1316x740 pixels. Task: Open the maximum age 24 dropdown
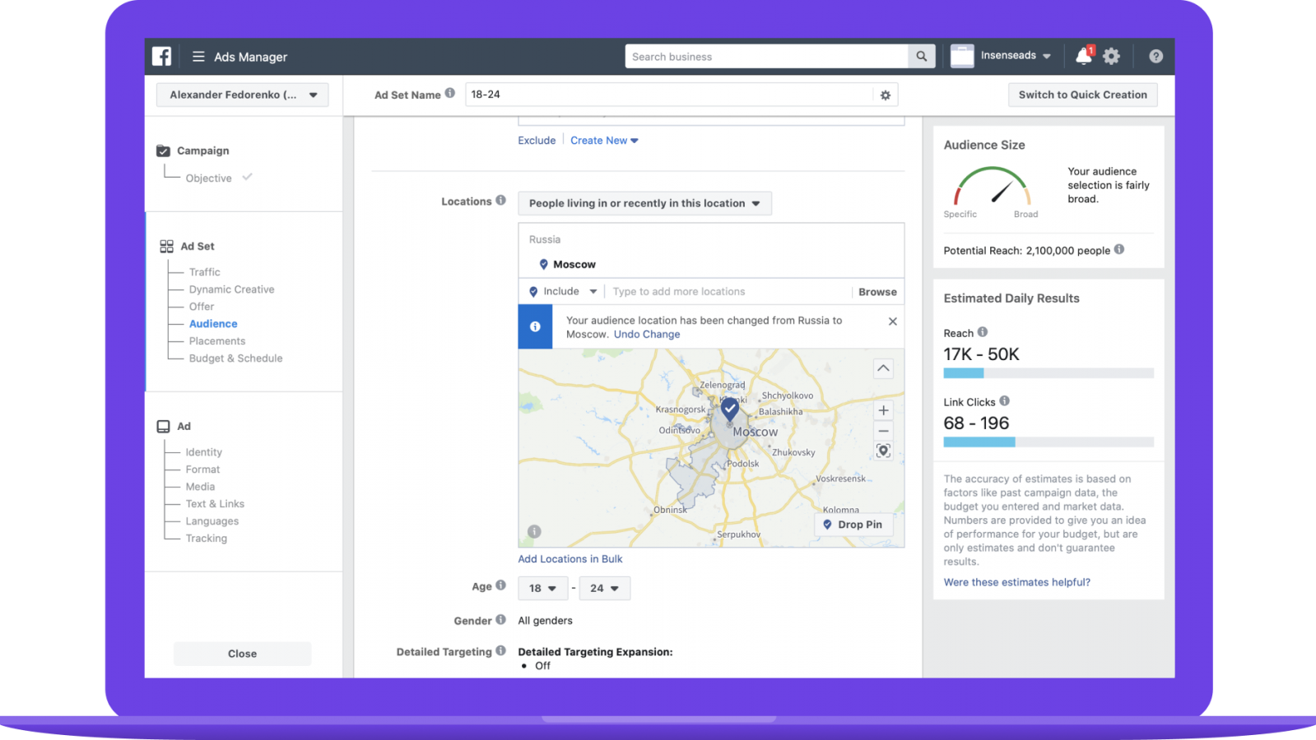[x=604, y=589]
